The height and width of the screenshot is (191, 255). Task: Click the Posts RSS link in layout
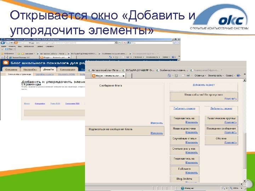[55, 103]
